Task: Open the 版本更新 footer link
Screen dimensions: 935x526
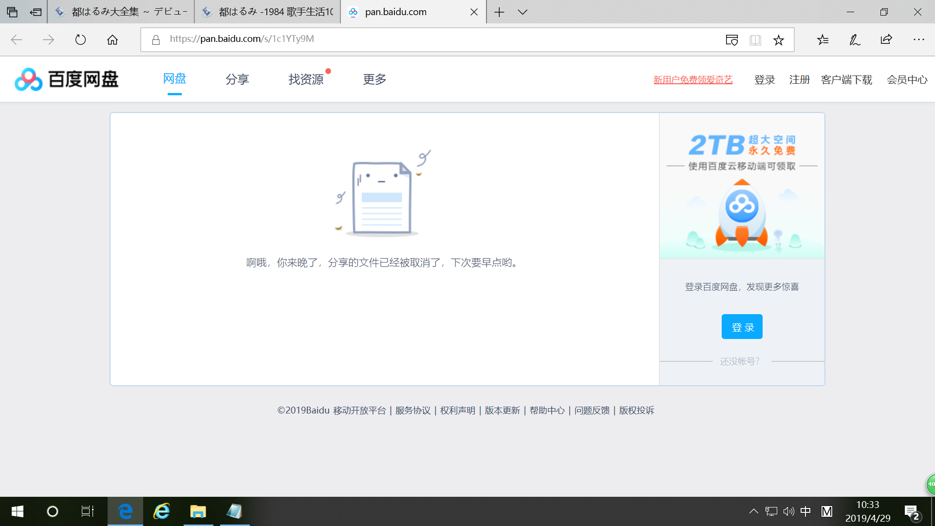Action: pyautogui.click(x=503, y=411)
